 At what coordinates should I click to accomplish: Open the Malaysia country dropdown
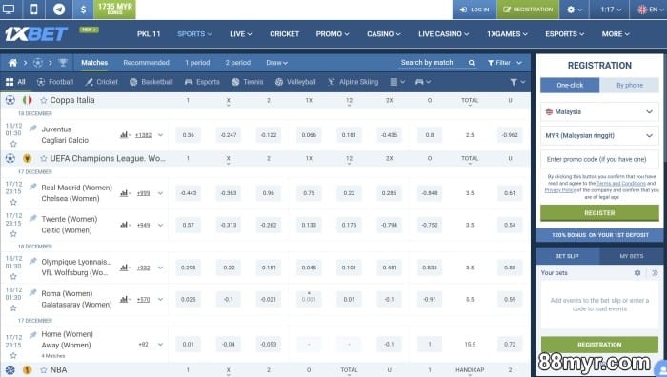coord(599,111)
